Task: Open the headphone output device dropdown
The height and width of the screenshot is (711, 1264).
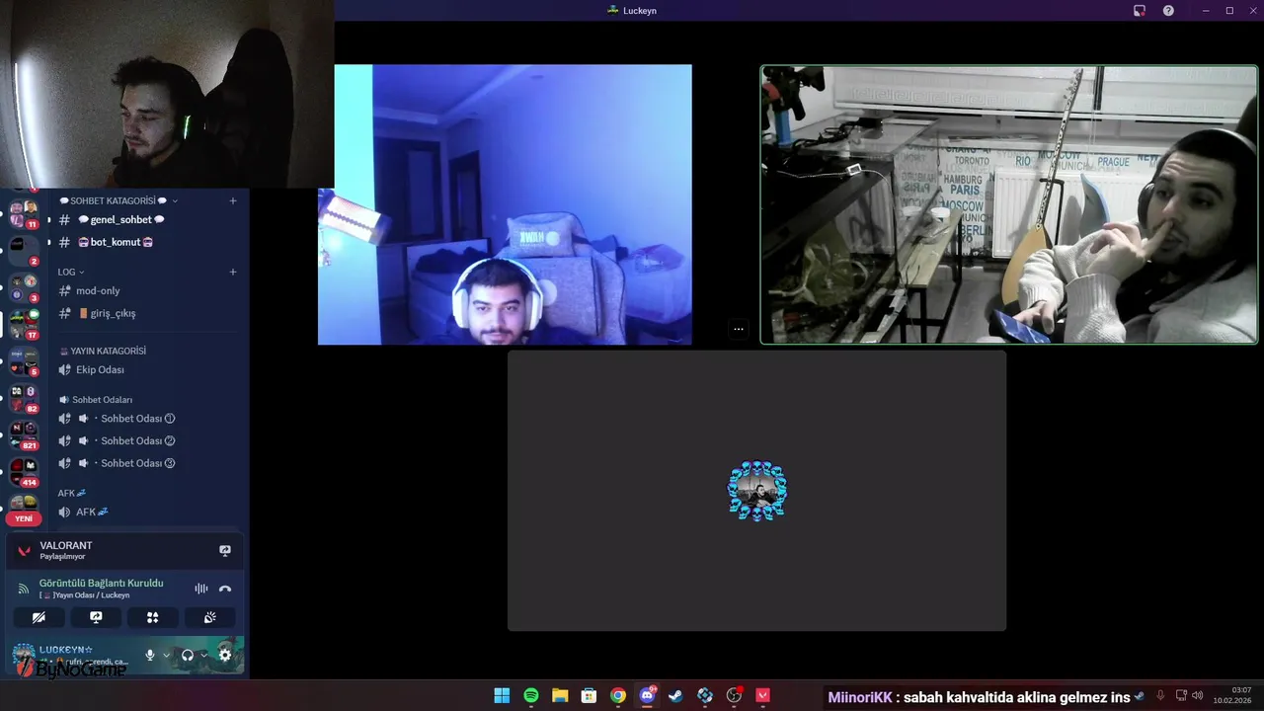Action: pos(203,655)
